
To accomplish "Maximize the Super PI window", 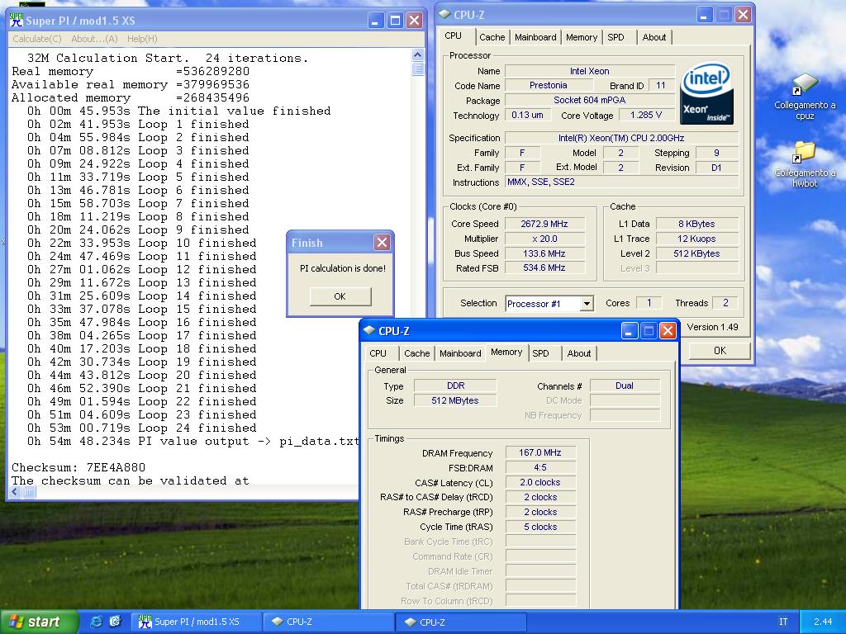I will [x=395, y=21].
